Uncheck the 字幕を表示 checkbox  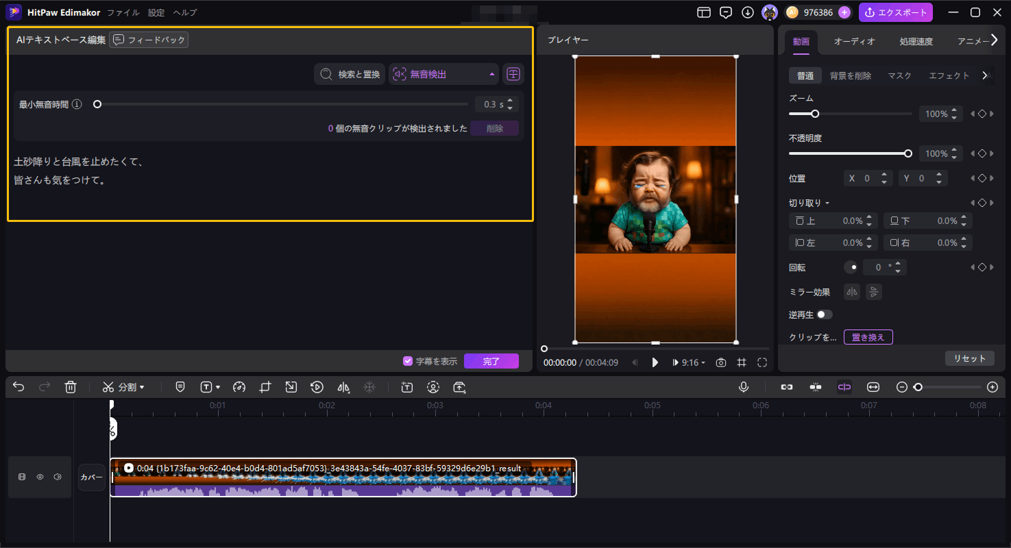[x=408, y=361]
